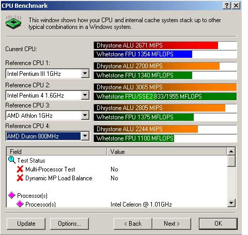The height and width of the screenshot is (235, 248).
Task: Click the Intel Pentium III 1GHz combo box
Action: (48, 74)
